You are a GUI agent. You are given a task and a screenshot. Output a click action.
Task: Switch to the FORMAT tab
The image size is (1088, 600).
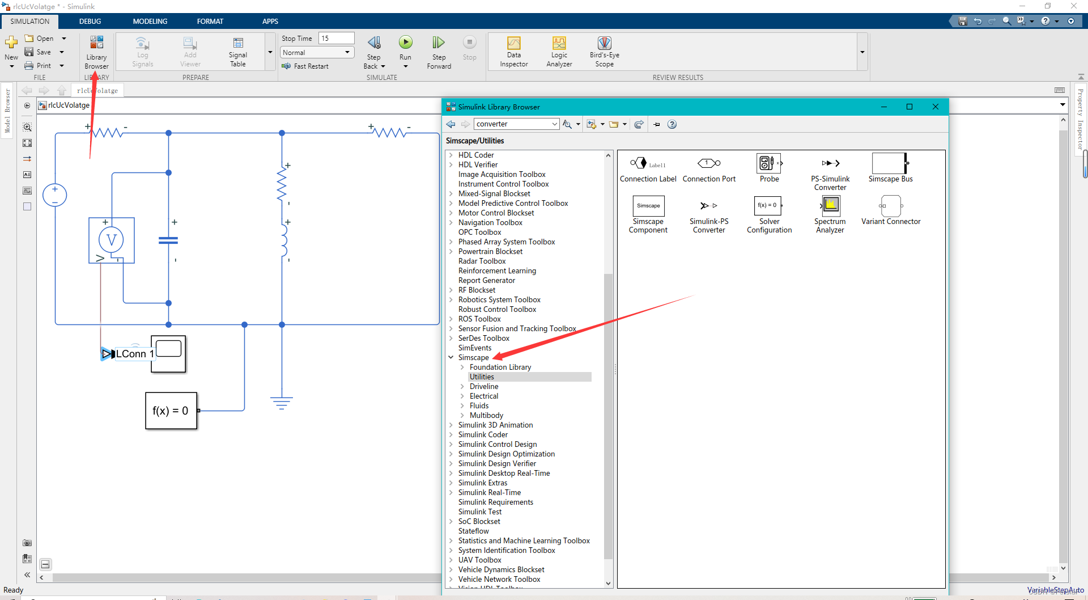click(x=210, y=21)
